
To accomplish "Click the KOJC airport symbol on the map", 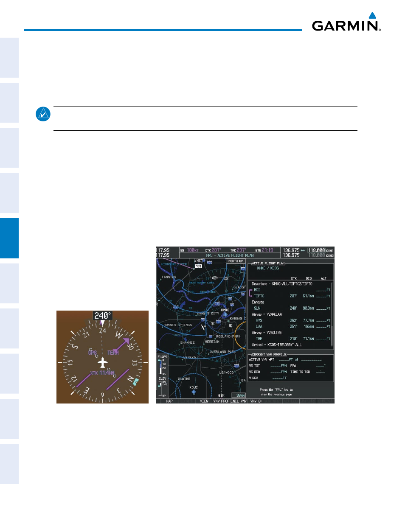I will 194,392.
